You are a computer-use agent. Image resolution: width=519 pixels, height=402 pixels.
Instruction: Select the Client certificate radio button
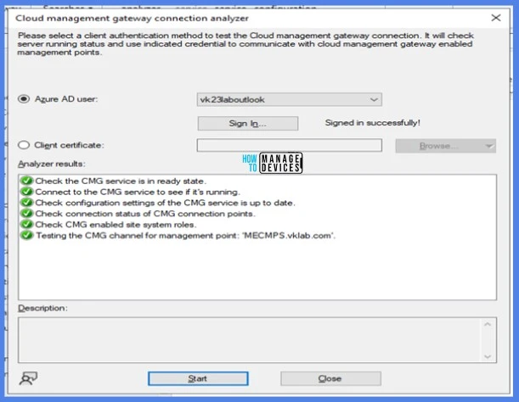[24, 145]
